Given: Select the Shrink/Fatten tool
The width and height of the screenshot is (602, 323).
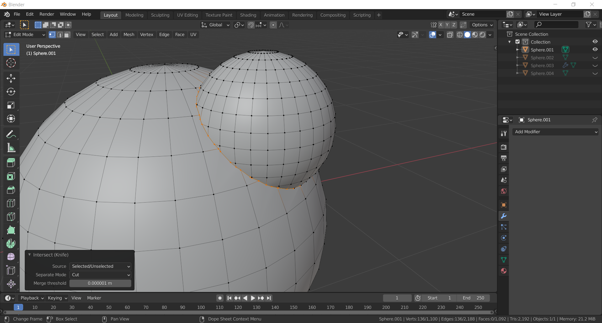Looking at the screenshot, I should [x=11, y=284].
